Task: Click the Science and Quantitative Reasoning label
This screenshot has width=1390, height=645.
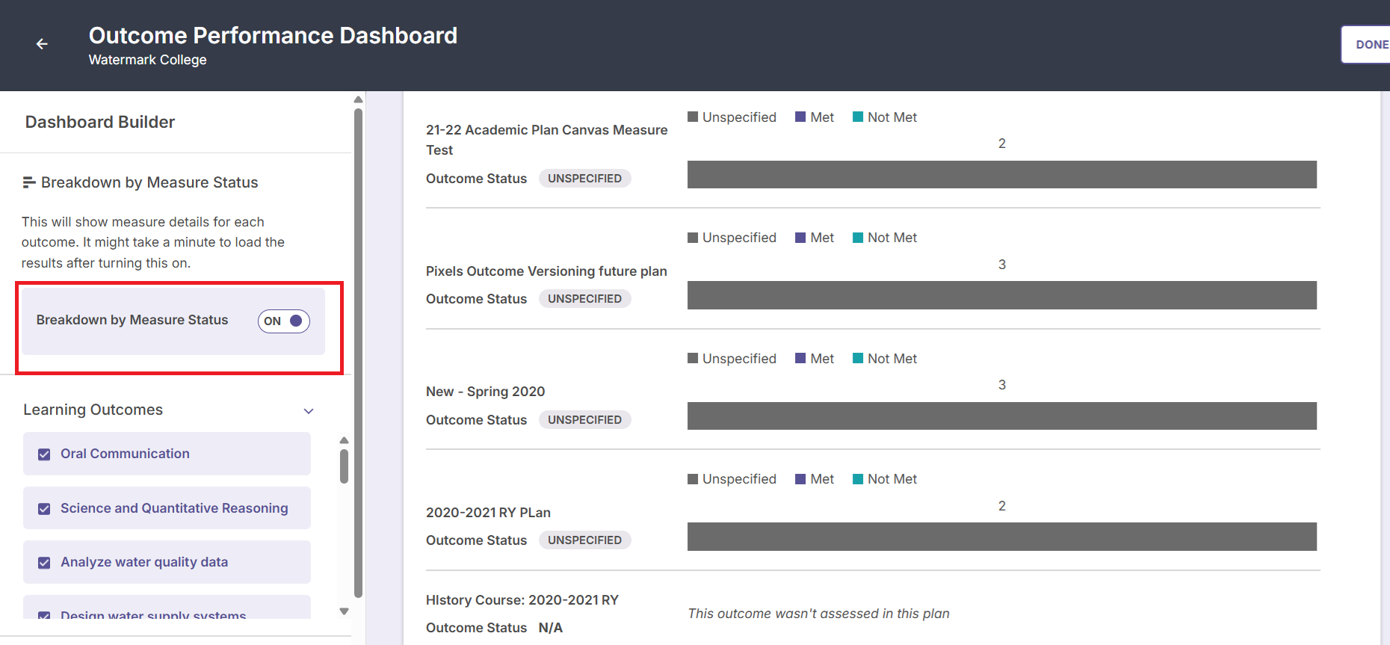Action: point(174,508)
